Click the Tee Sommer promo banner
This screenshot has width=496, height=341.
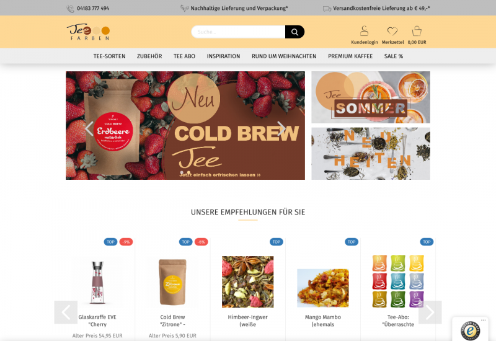click(x=371, y=97)
